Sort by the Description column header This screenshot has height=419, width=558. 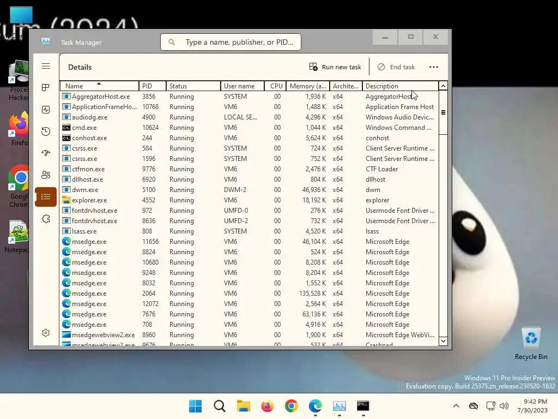(x=401, y=86)
